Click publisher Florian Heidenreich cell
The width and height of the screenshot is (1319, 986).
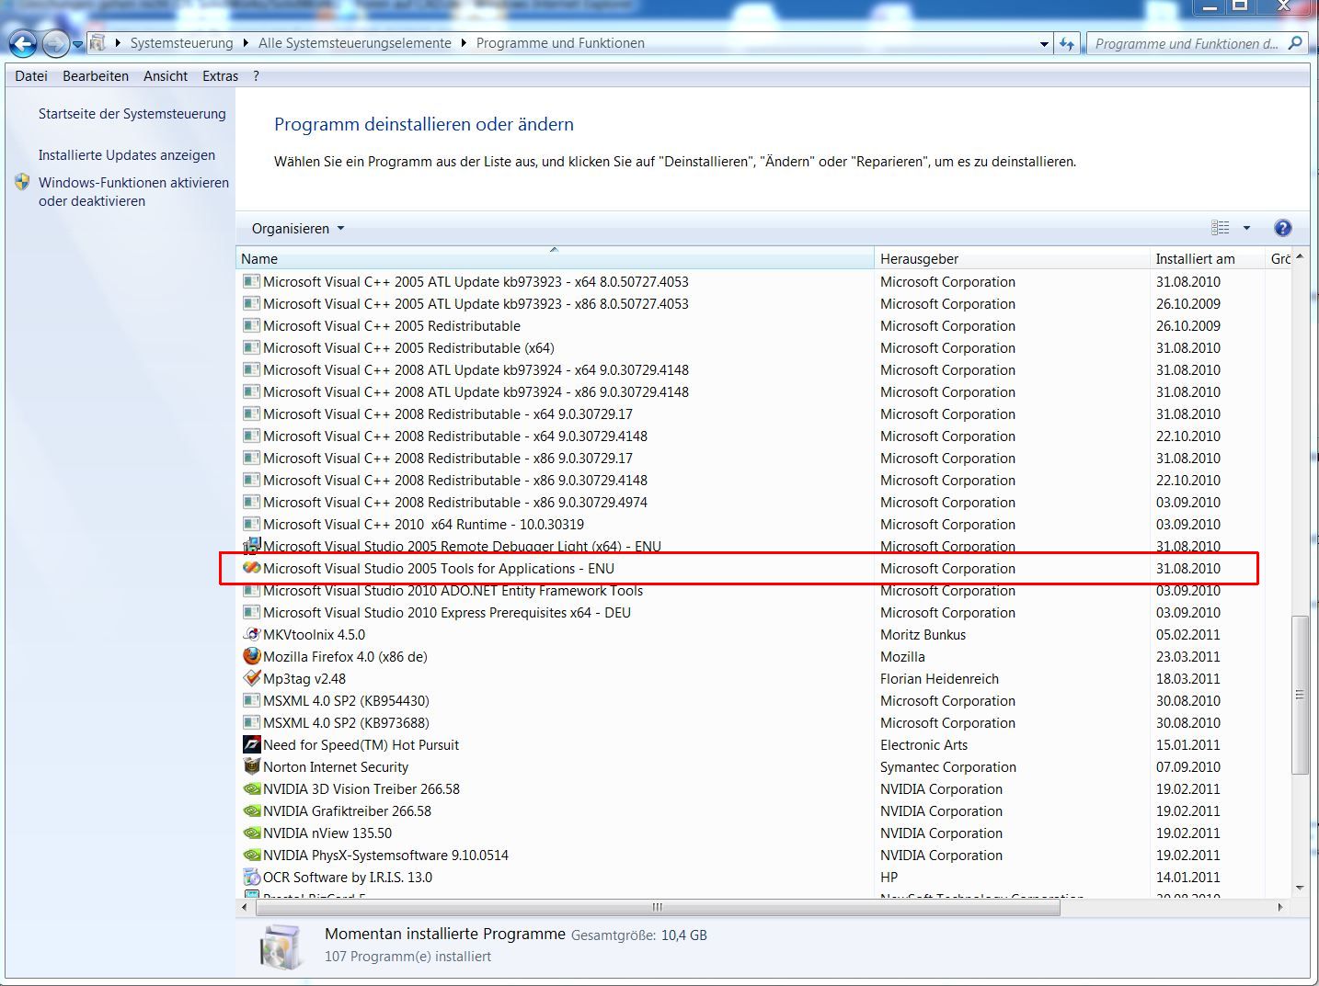point(939,679)
